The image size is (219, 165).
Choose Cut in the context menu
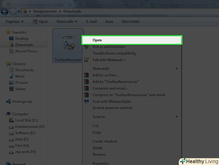pos(132,126)
